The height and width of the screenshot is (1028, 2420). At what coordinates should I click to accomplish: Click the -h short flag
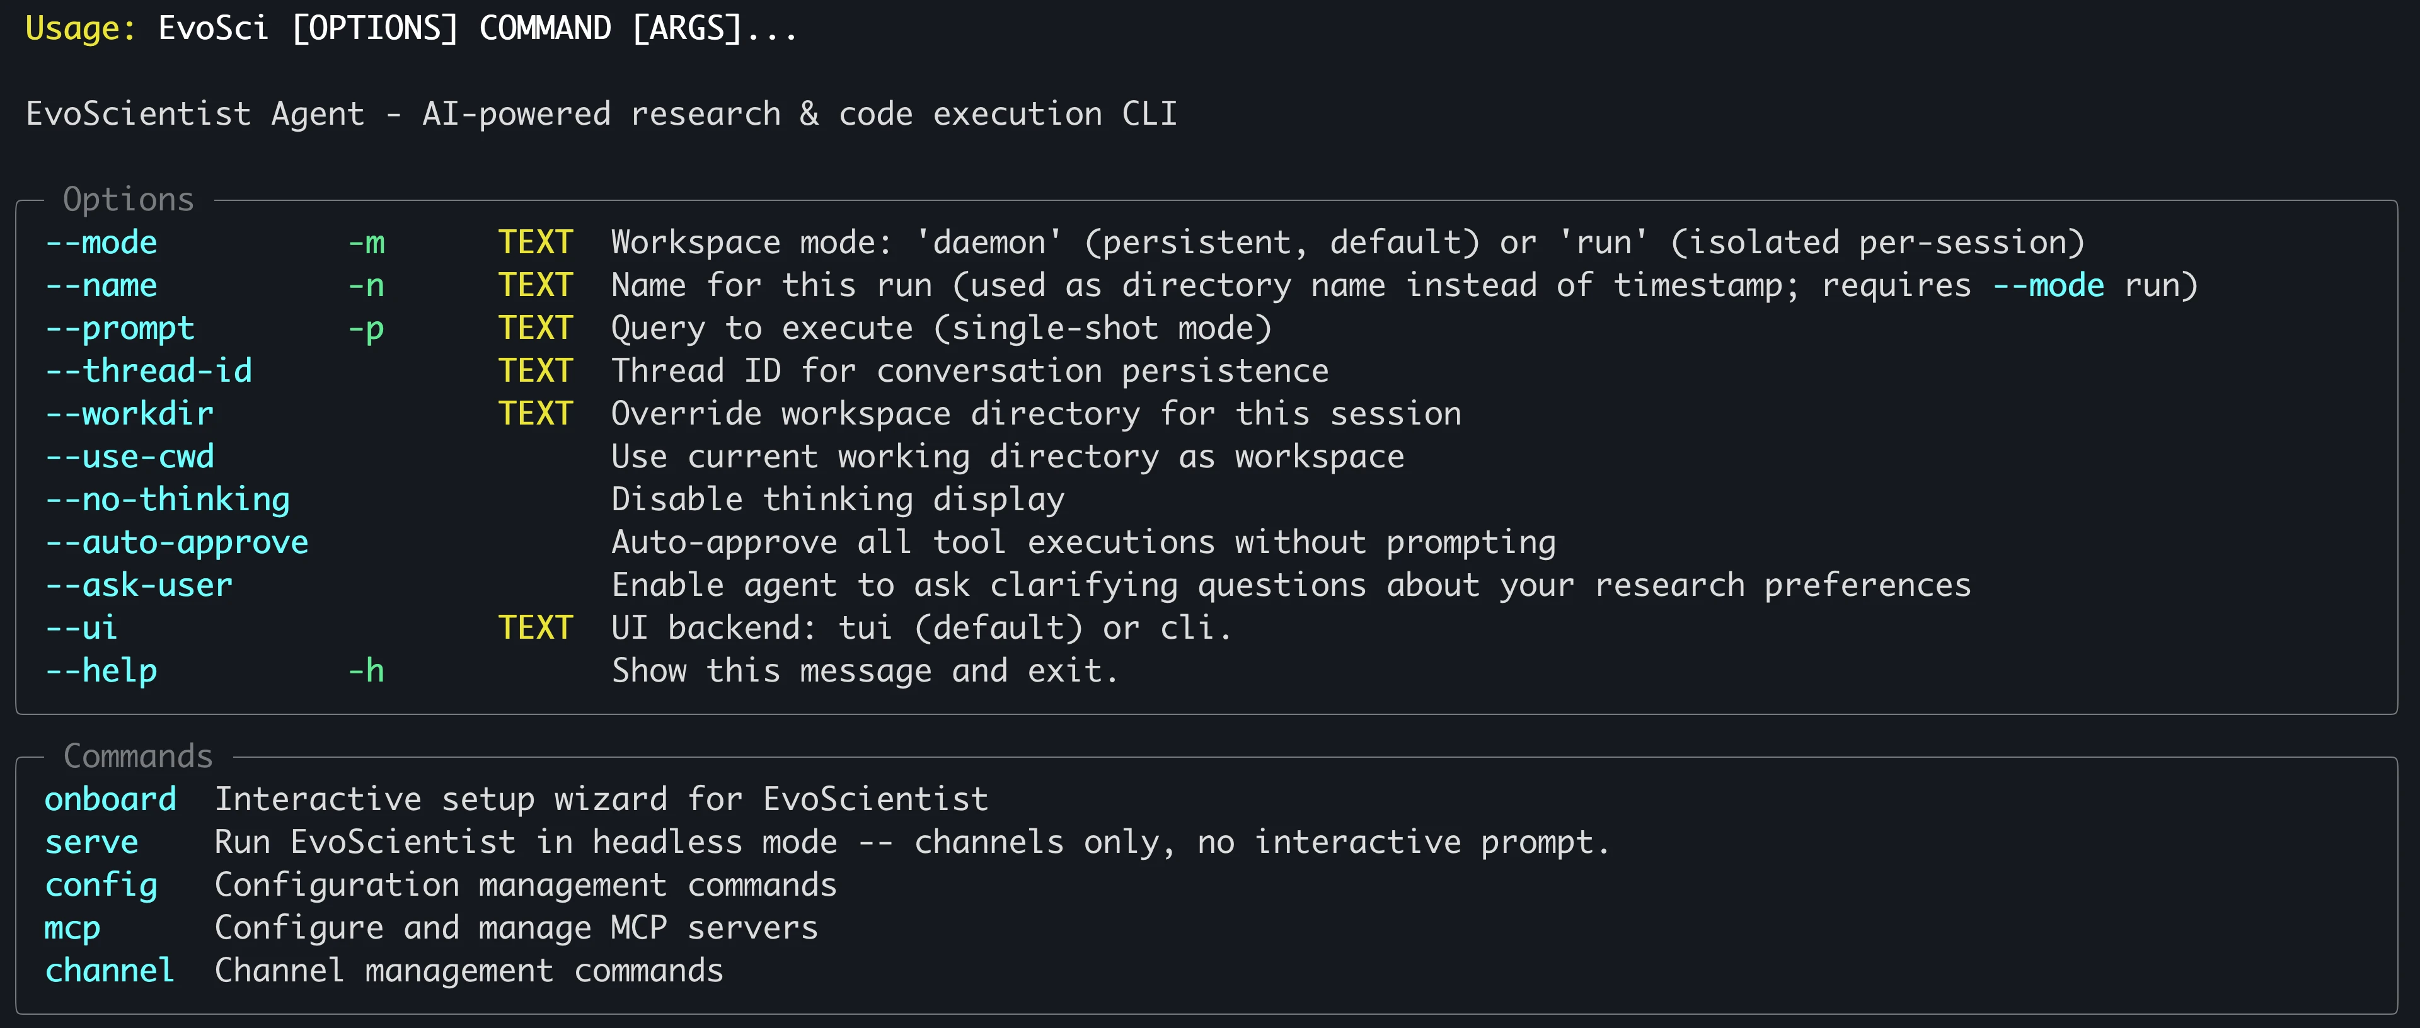[366, 671]
